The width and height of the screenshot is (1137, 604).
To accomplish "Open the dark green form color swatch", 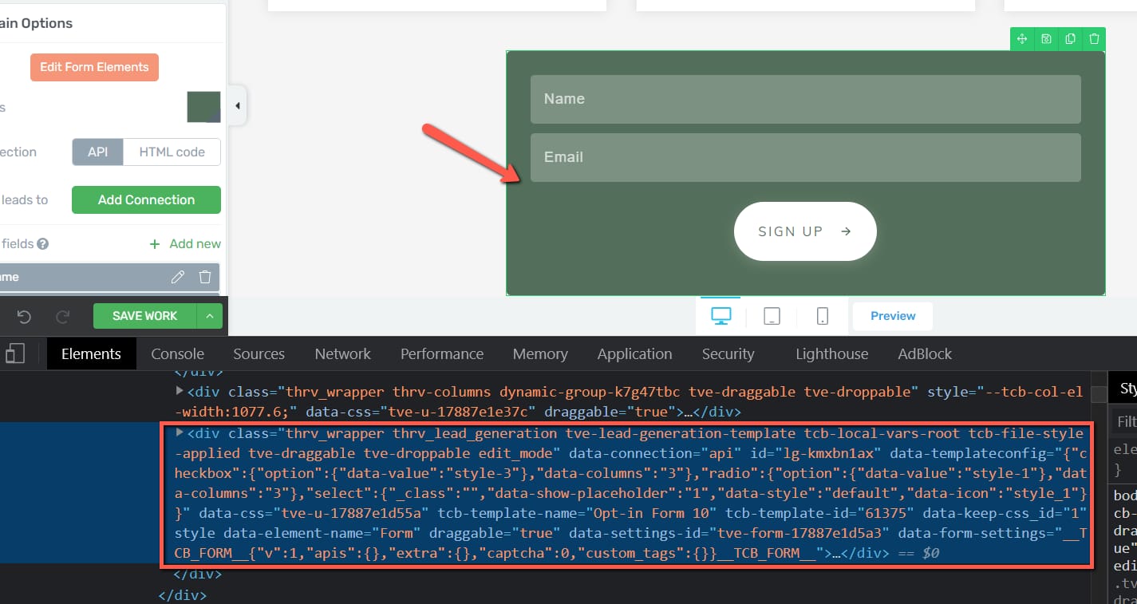I will point(203,107).
